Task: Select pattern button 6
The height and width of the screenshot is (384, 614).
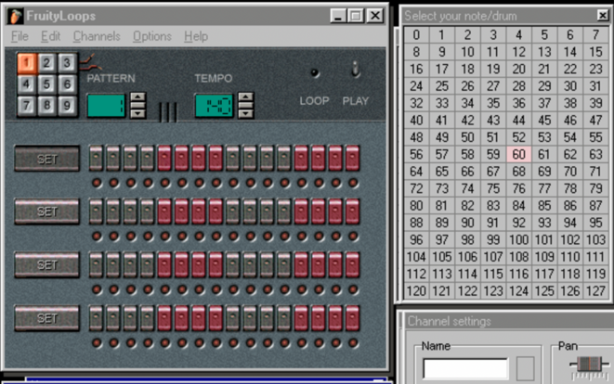Action: 67,84
